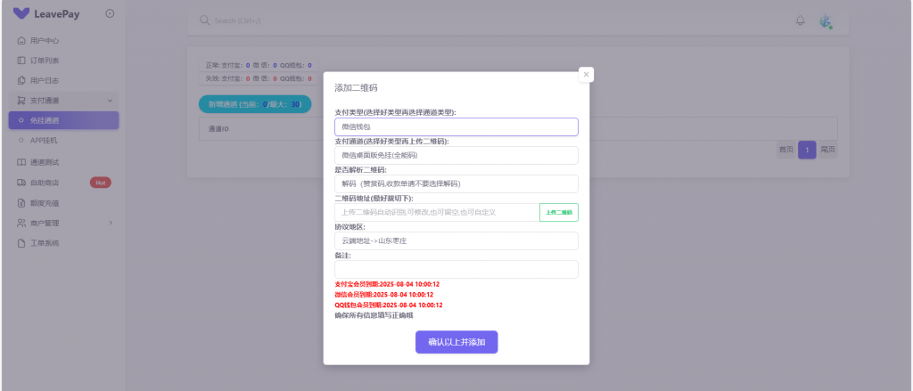The image size is (913, 391).
Task: Open the user avatar menu
Action: (x=826, y=21)
